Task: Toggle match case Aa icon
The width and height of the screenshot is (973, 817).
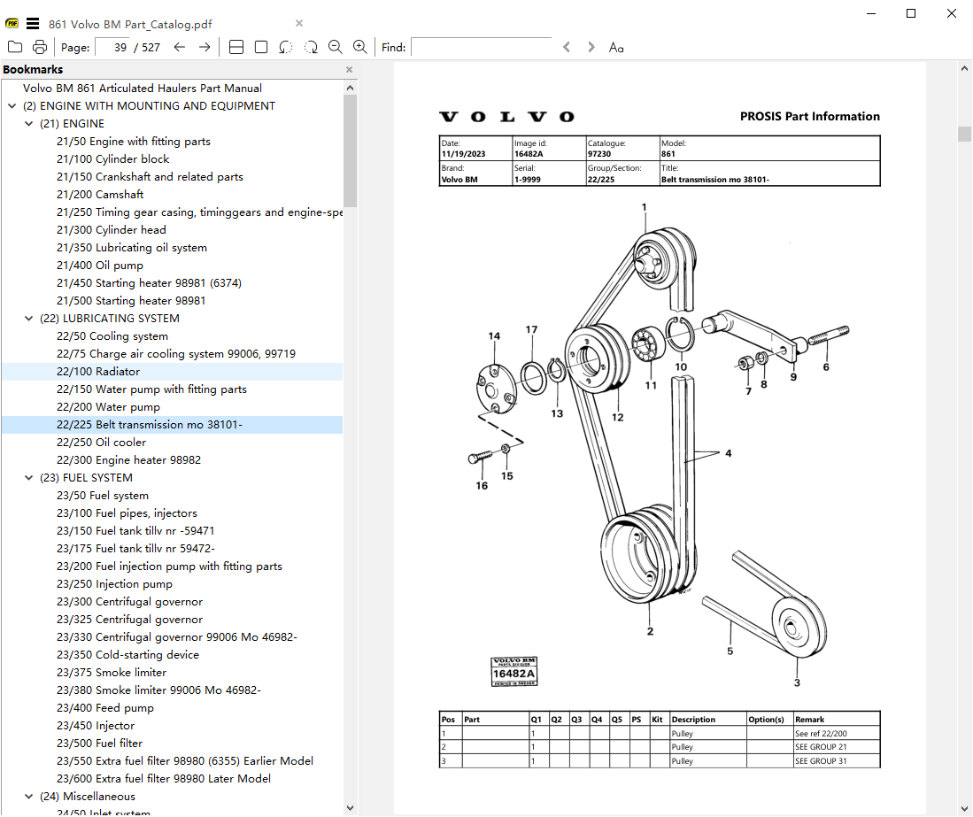Action: pyautogui.click(x=616, y=47)
